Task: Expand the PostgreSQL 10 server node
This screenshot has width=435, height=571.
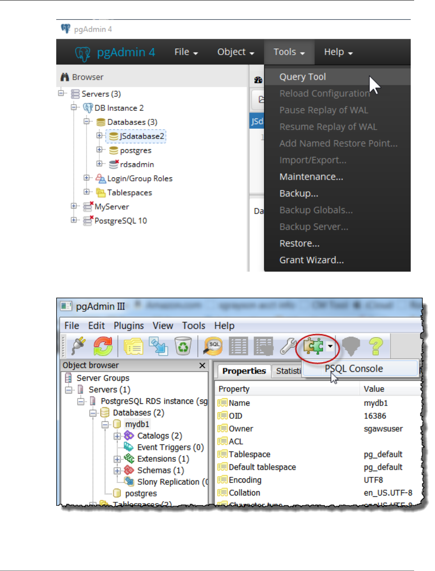Action: (x=74, y=220)
